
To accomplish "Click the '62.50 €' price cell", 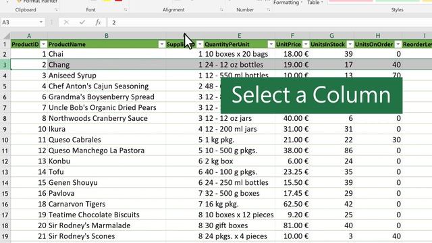I will [x=292, y=205].
